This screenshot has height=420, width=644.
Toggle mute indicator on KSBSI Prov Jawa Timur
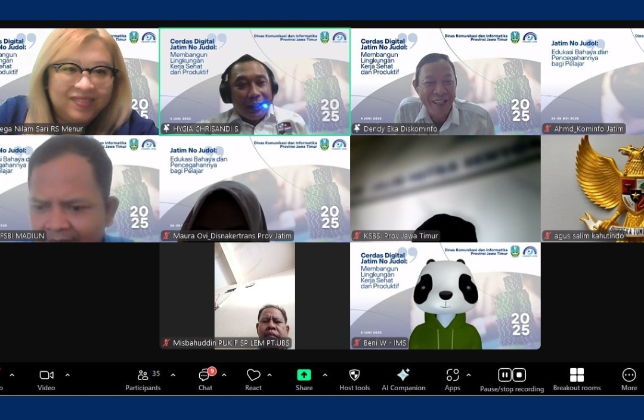pos(358,236)
